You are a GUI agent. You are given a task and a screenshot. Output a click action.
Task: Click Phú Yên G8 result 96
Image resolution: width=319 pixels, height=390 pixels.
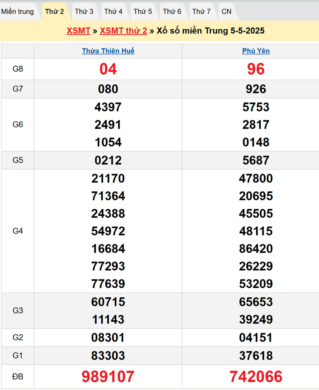tap(256, 69)
